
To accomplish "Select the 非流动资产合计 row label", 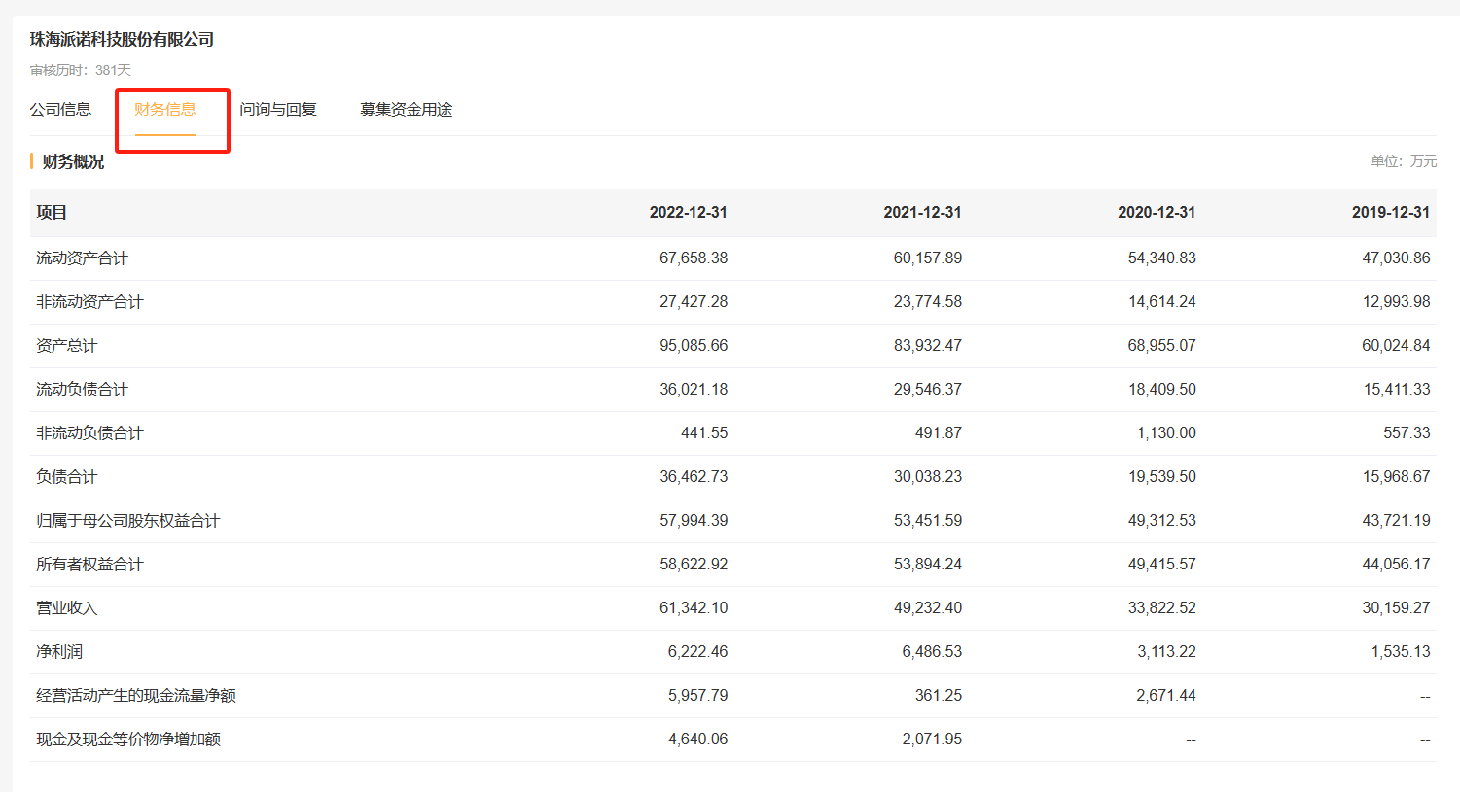I will pyautogui.click(x=89, y=302).
